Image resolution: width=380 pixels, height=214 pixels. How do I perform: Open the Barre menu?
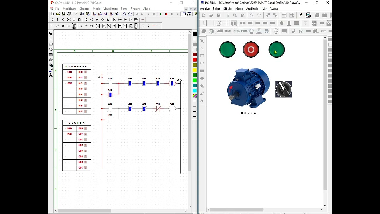(124, 9)
